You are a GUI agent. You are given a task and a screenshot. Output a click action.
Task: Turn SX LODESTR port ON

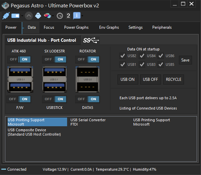coord(60,59)
